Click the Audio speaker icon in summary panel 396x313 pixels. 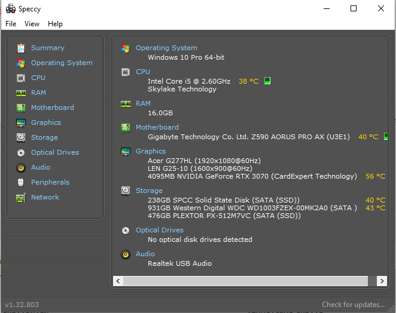coord(126,254)
